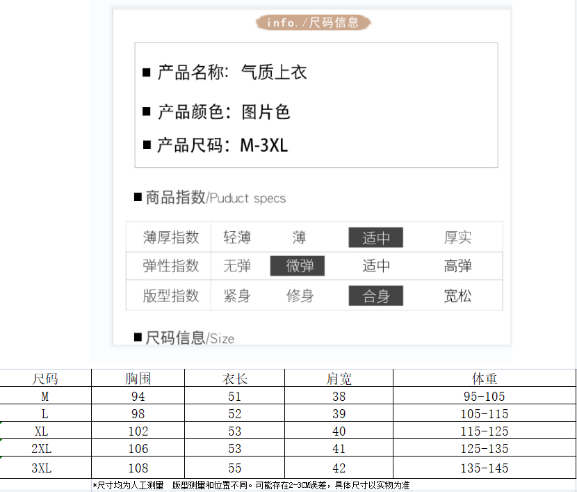Select shoulder value '40' in XL row
577x492 pixels.
point(339,431)
